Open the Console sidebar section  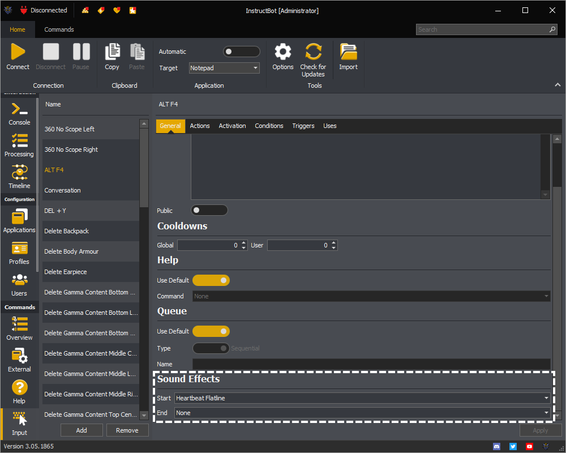point(19,113)
